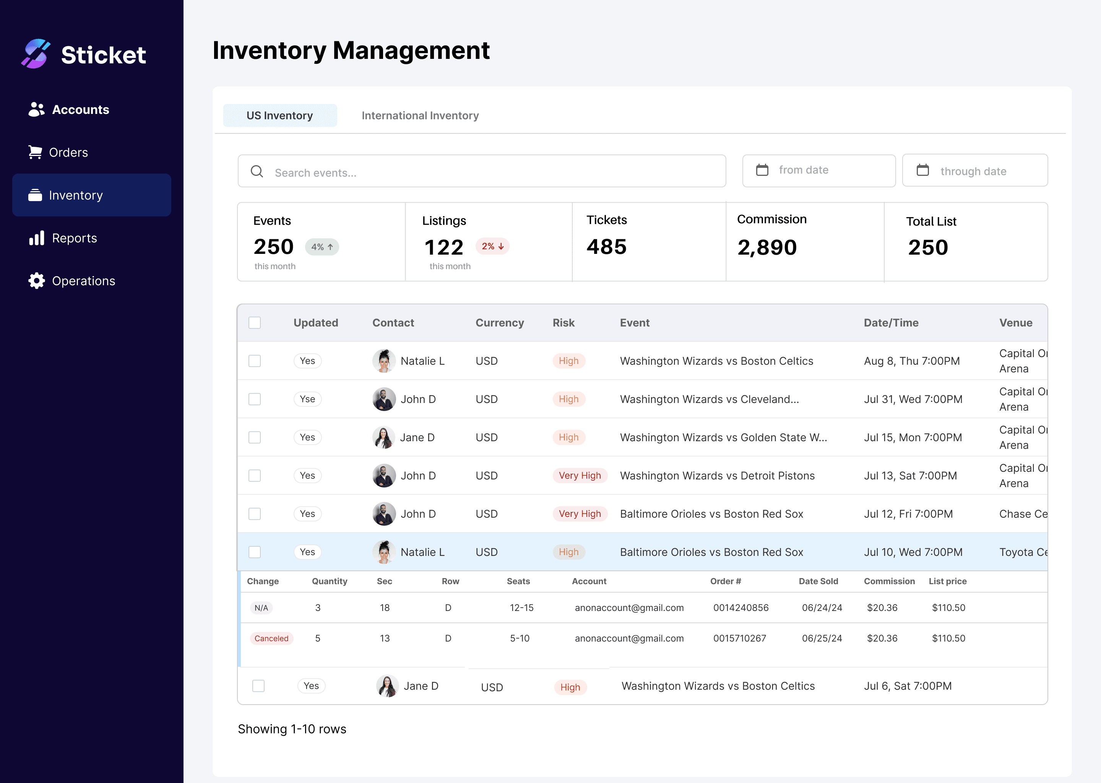Click the search magnifier icon

click(257, 172)
